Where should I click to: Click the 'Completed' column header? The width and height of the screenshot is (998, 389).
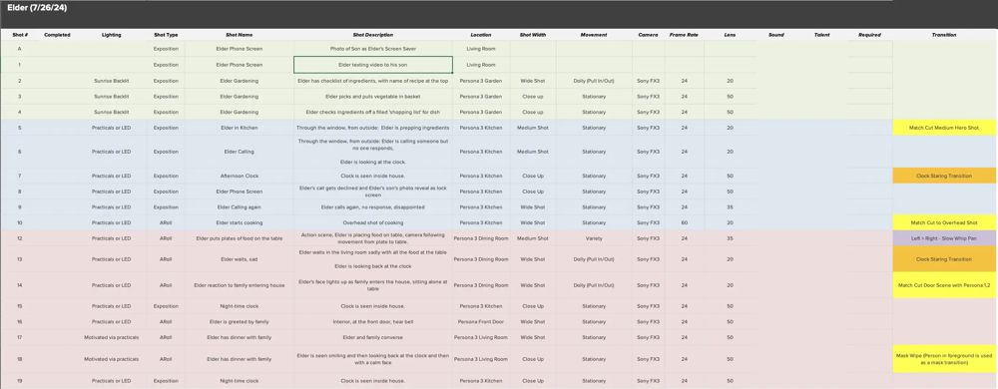[x=57, y=35]
